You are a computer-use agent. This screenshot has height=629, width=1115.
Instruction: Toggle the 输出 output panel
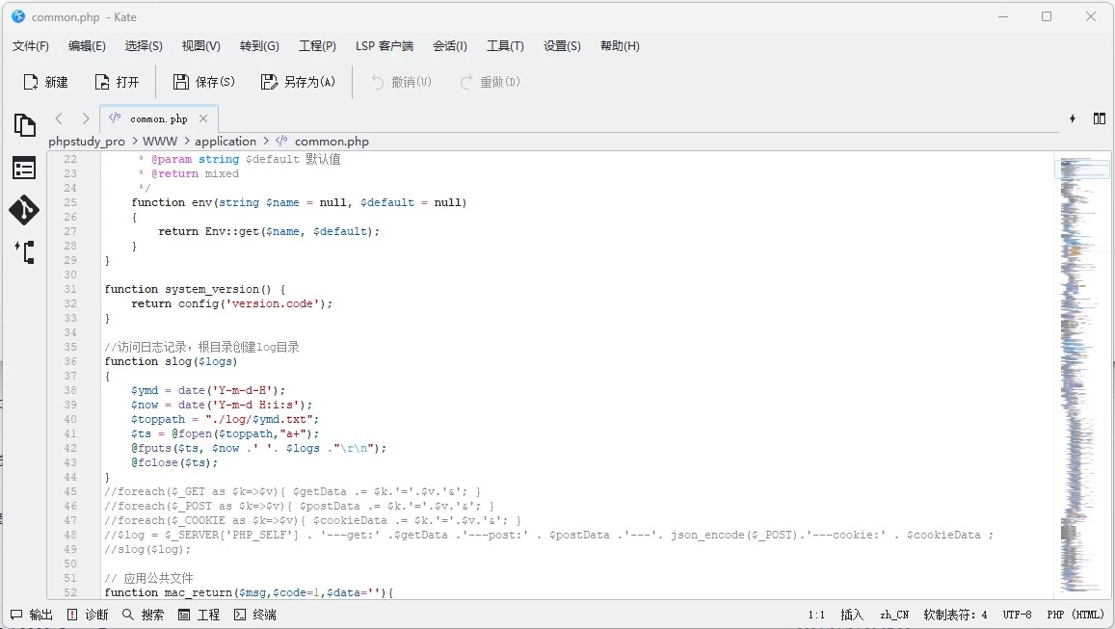[x=32, y=615]
